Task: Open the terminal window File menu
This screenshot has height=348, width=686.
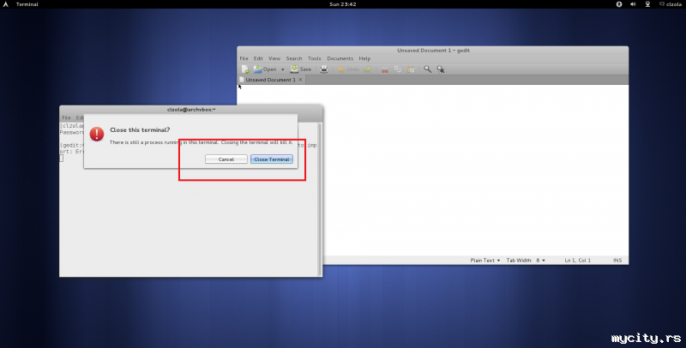Action: [66, 117]
